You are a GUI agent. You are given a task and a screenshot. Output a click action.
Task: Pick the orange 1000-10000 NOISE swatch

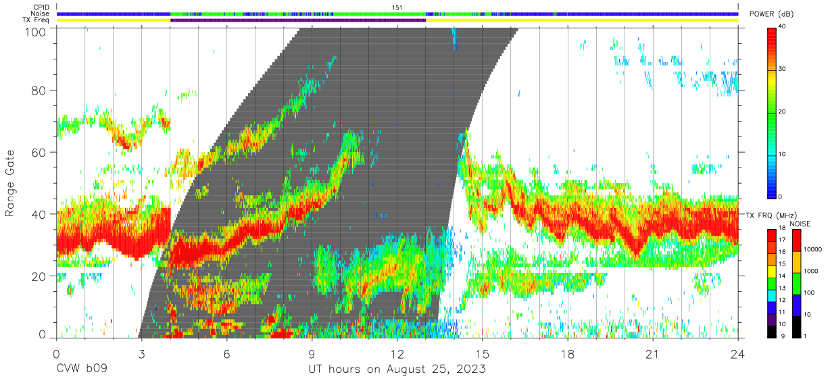796,261
